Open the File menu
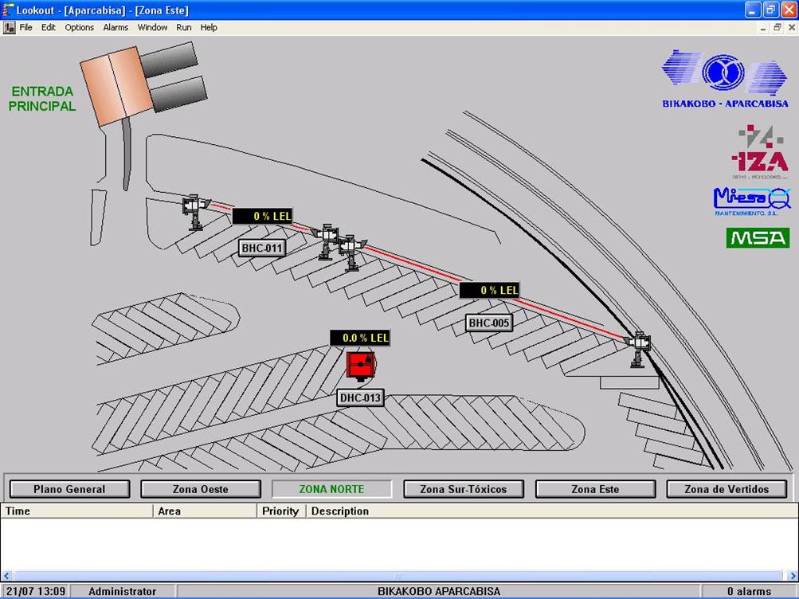Screen dimensions: 799x599 [x=25, y=28]
